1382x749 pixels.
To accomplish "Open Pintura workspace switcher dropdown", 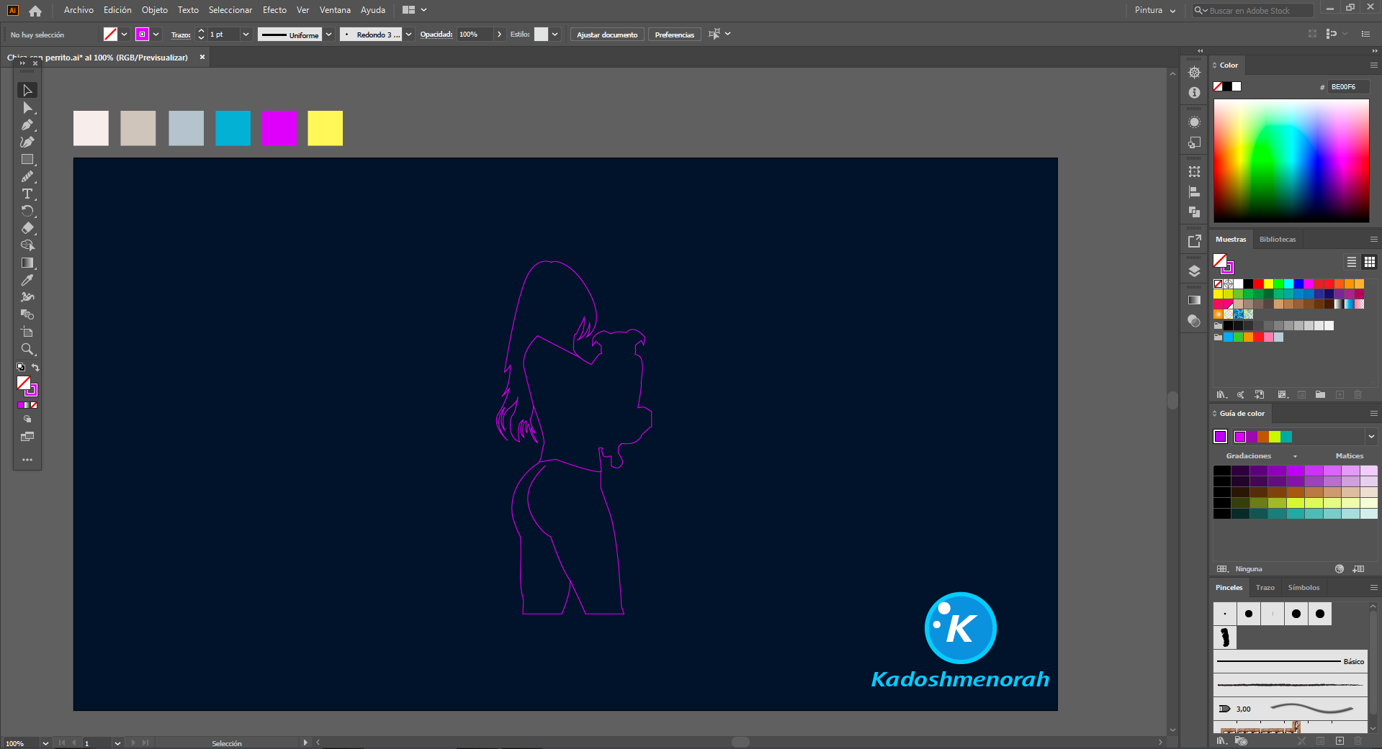I will click(1154, 10).
